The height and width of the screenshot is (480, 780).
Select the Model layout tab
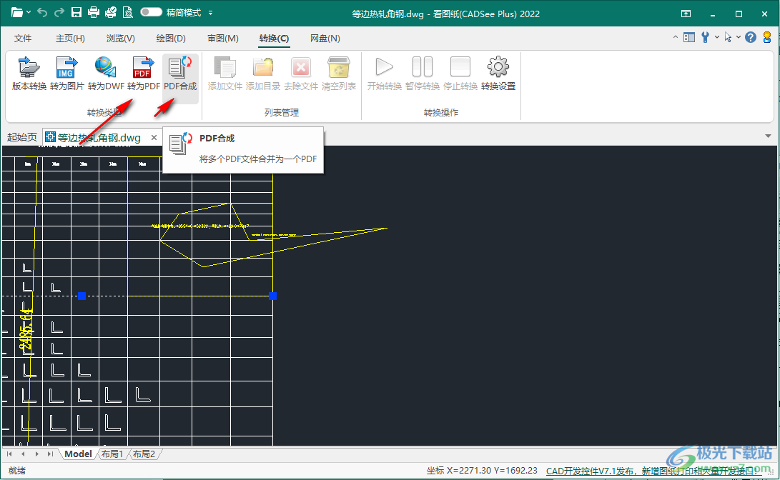tap(78, 454)
